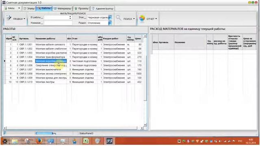Click Артикль header in works table

[27, 39]
